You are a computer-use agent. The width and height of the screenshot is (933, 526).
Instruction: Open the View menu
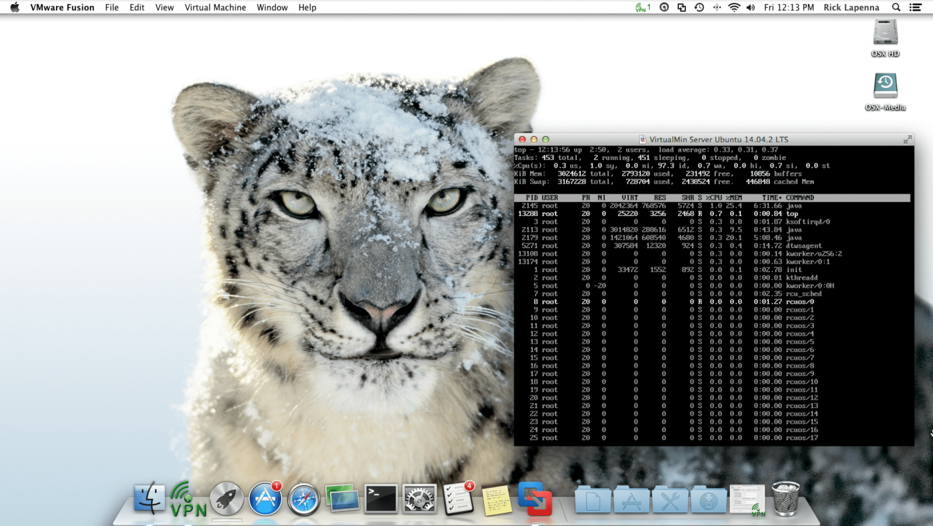[164, 7]
